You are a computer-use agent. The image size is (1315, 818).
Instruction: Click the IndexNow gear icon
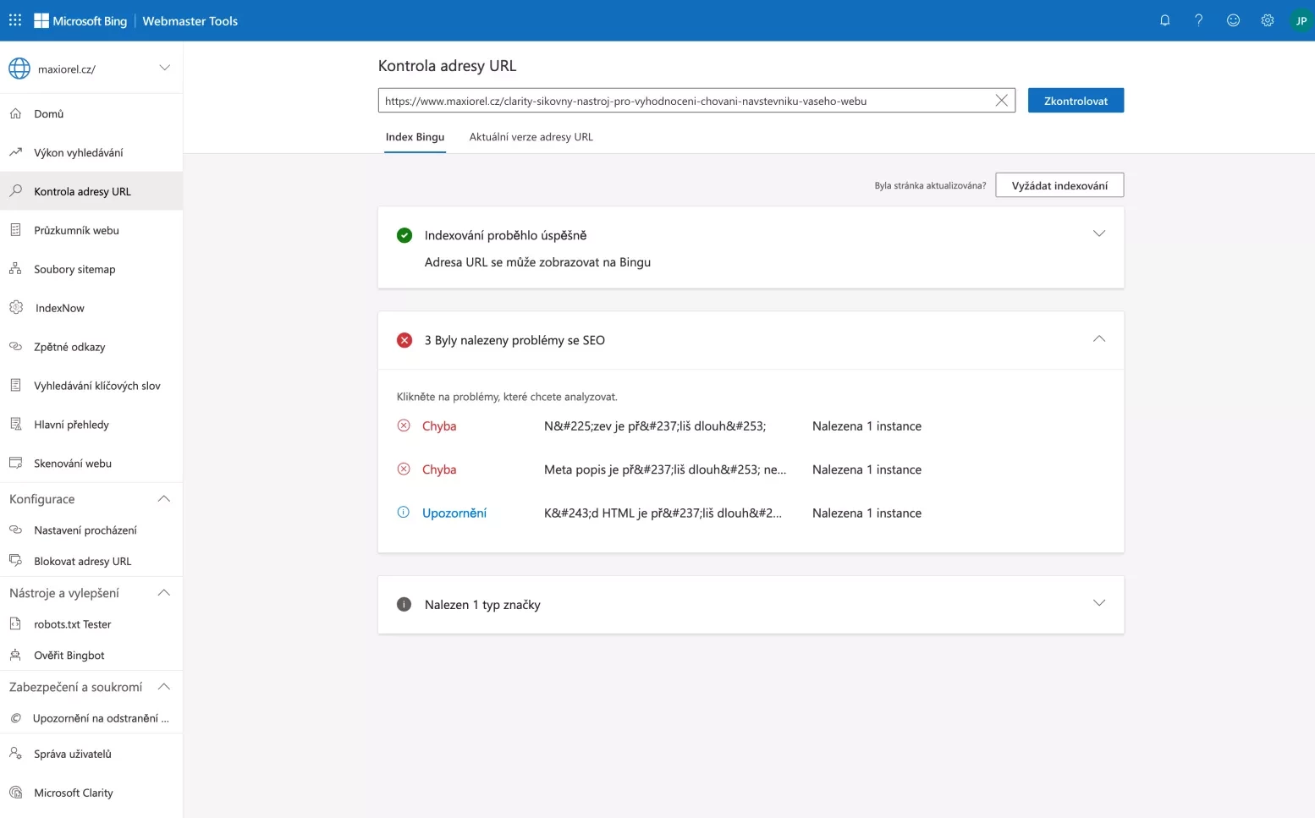(x=16, y=308)
